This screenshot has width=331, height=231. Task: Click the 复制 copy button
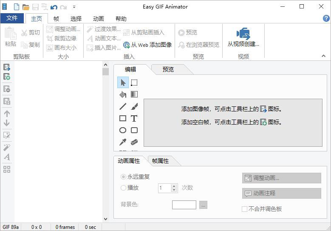click(31, 45)
